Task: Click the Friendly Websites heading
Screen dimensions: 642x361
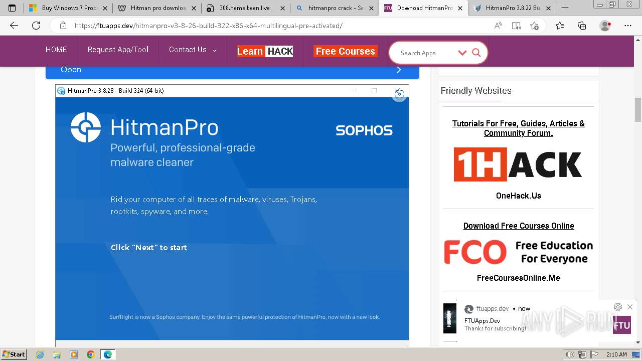Action: pos(476,91)
